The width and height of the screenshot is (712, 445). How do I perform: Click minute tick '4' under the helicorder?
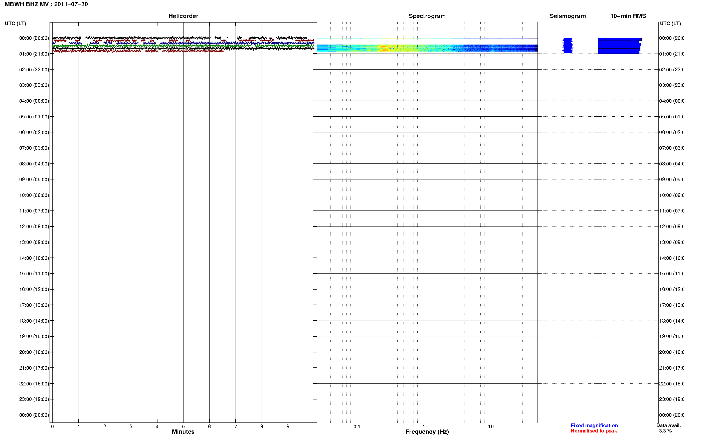point(157,426)
